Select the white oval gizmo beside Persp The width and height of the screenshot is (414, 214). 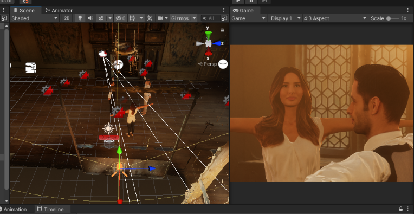[x=223, y=64]
